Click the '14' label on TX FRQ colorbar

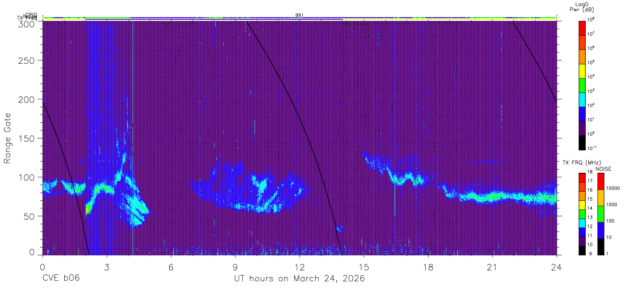click(x=590, y=208)
